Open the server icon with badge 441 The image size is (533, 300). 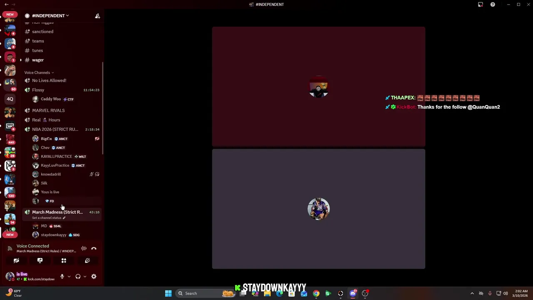tap(10, 139)
